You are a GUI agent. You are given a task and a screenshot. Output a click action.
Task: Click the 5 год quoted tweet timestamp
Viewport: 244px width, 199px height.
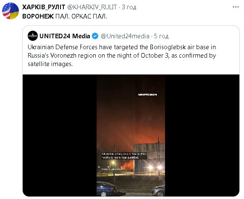click(x=161, y=36)
